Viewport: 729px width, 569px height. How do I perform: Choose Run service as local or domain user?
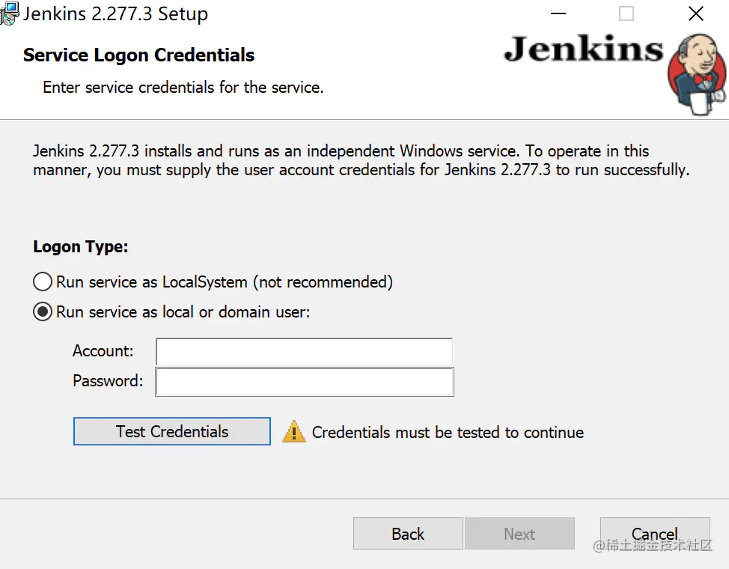[x=43, y=312]
